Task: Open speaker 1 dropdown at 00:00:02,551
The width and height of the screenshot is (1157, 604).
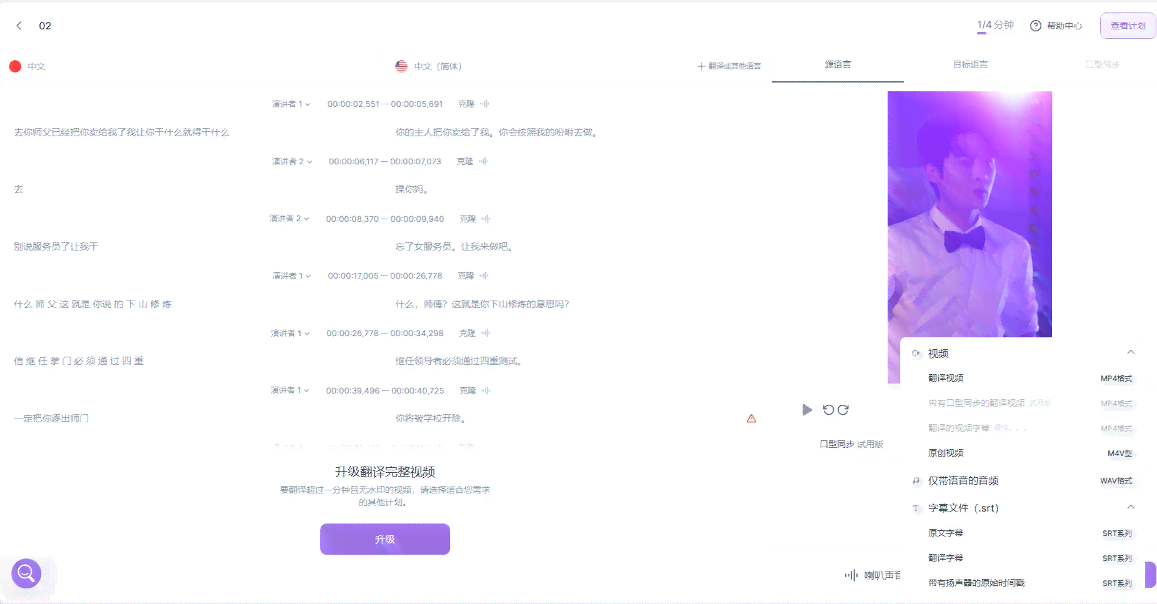Action: coord(291,104)
